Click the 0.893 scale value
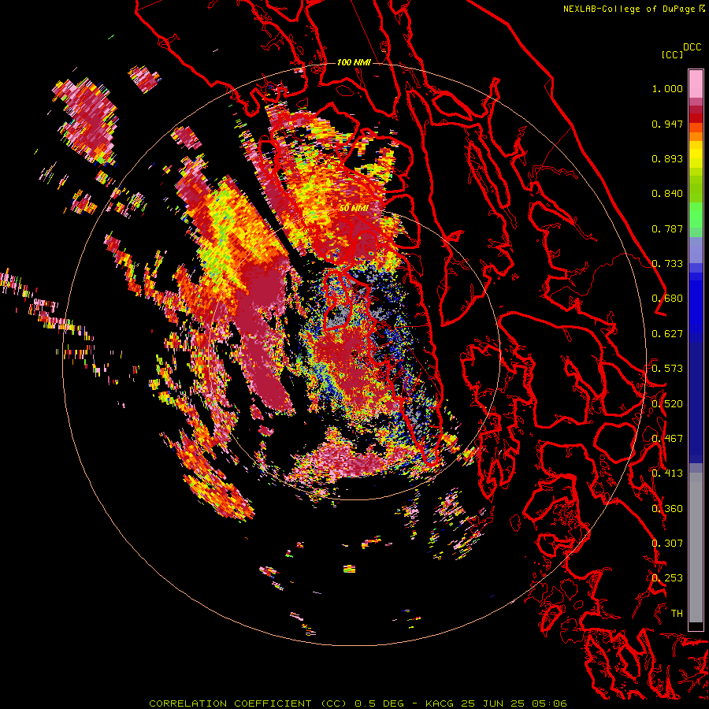This screenshot has width=709, height=709. (x=667, y=158)
